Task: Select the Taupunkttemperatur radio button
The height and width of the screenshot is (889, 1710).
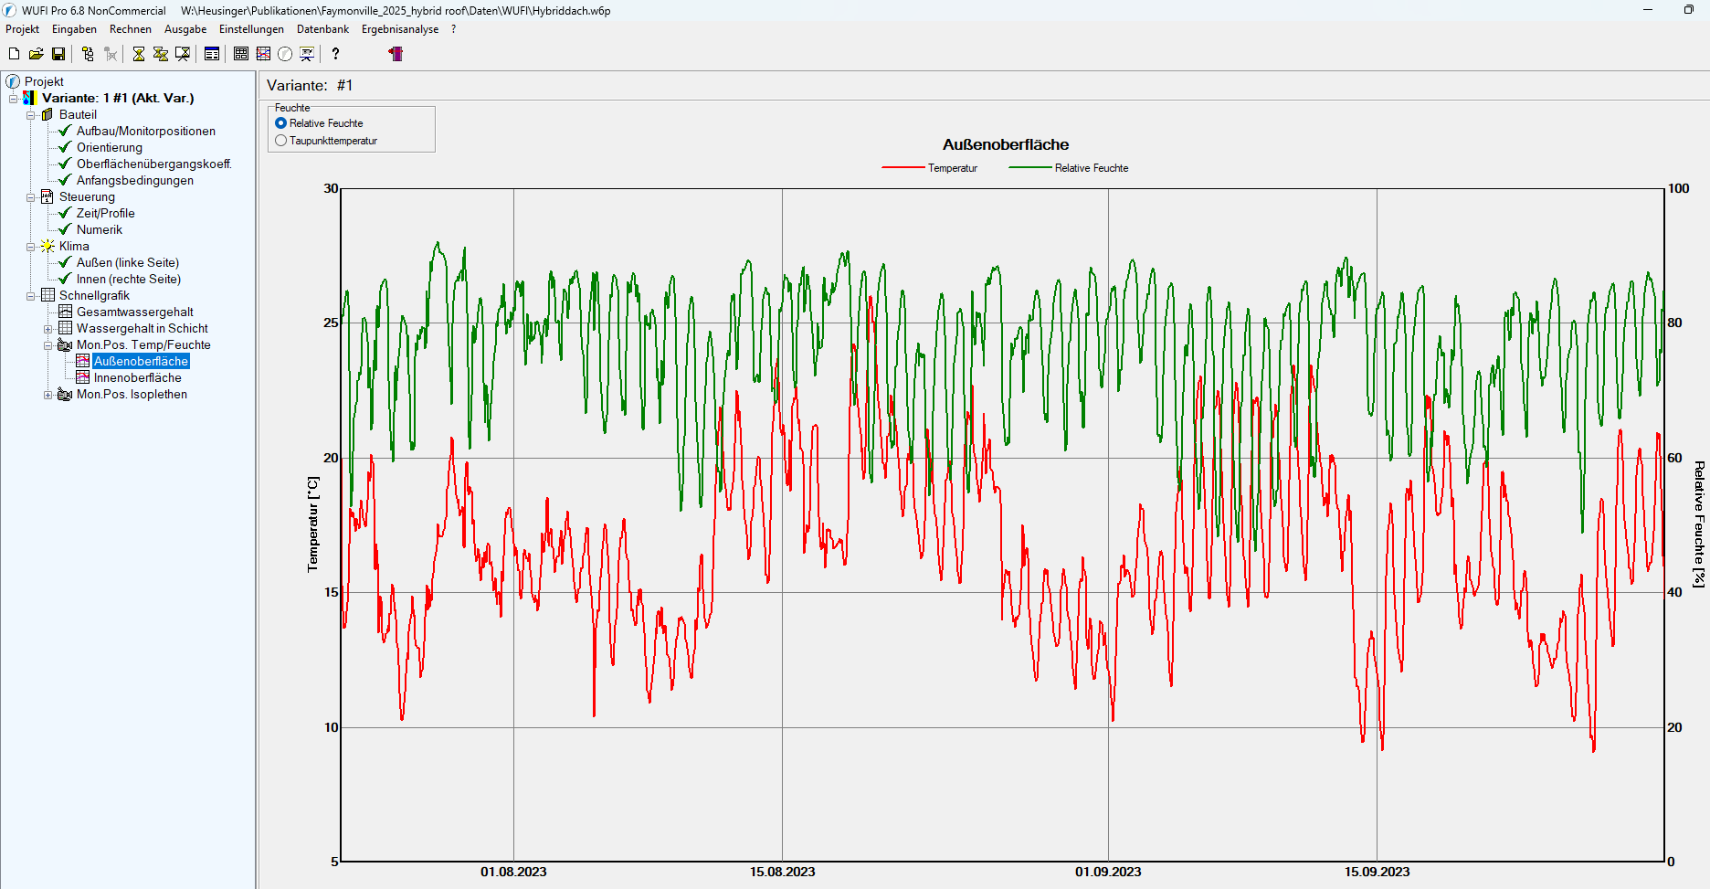Action: [281, 141]
